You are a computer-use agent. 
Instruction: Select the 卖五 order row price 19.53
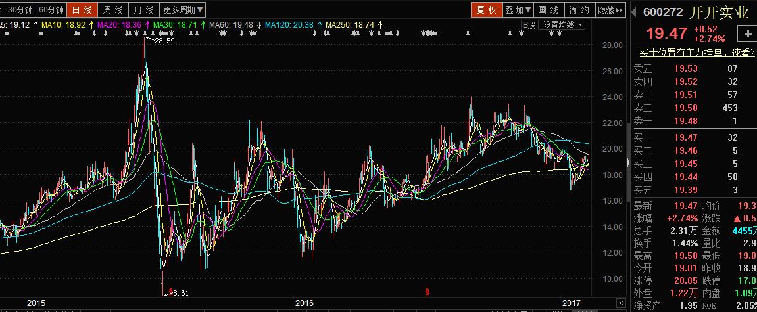point(685,69)
